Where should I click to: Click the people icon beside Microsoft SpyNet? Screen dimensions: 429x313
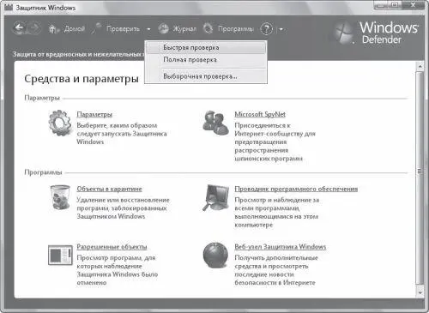pyautogui.click(x=215, y=123)
